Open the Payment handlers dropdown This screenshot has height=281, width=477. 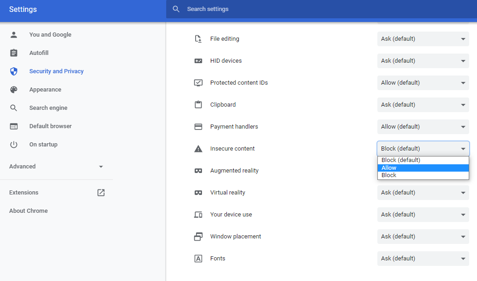click(423, 127)
